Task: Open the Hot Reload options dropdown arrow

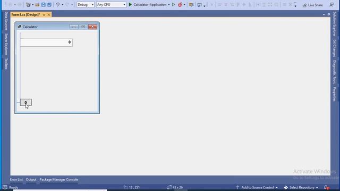Action: [x=184, y=5]
